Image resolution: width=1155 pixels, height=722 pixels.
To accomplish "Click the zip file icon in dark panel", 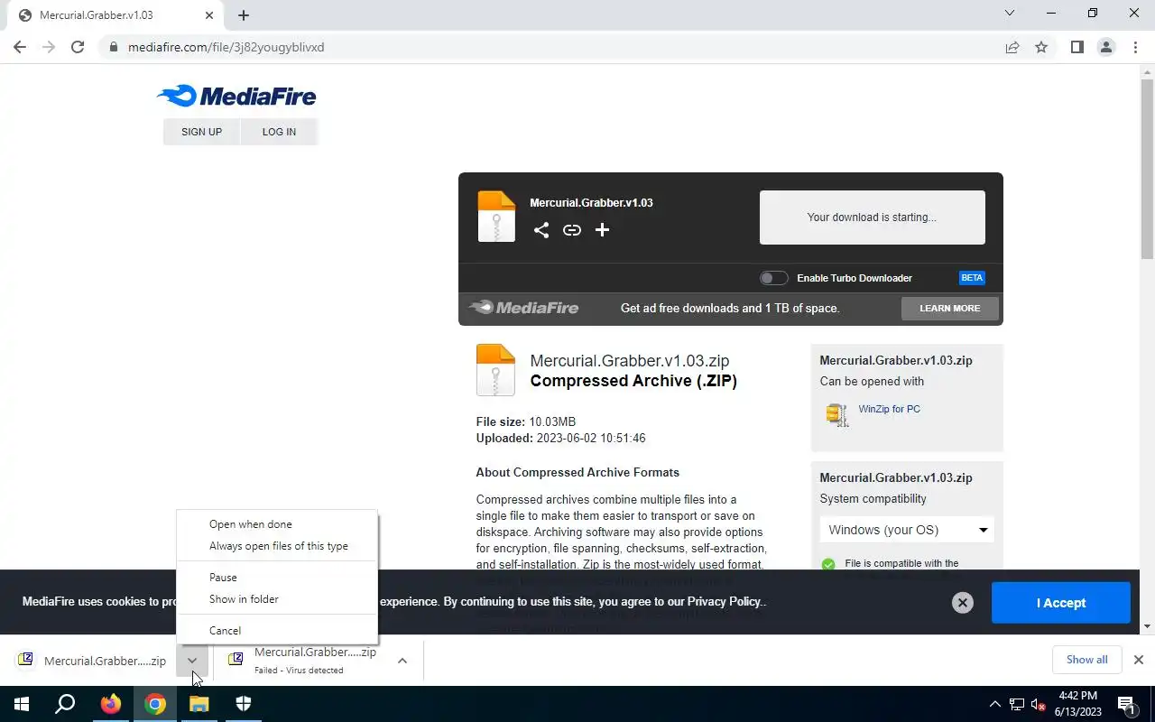I will [x=496, y=217].
